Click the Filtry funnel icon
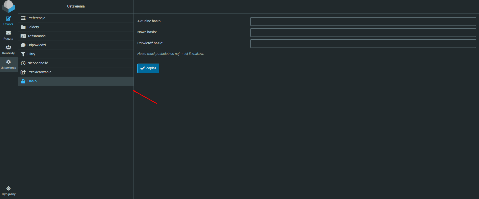This screenshot has height=199, width=479. point(23,54)
